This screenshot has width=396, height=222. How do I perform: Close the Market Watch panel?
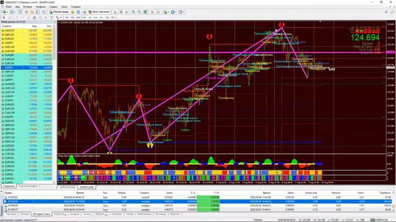click(54, 22)
